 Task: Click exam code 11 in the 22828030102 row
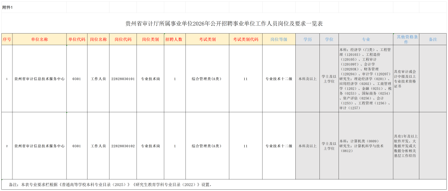tap(246, 146)
